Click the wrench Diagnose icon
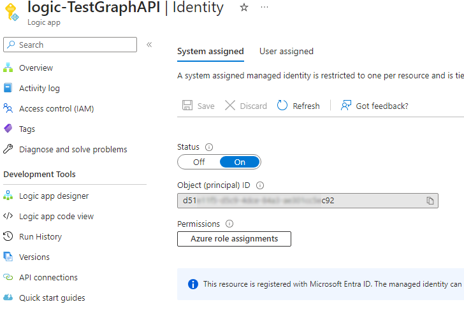This screenshot has height=316, width=464. coord(8,149)
